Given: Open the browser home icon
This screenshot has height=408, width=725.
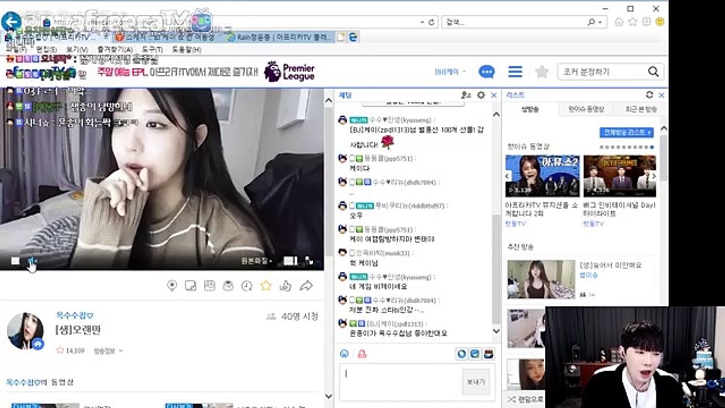Looking at the screenshot, I should click(619, 22).
